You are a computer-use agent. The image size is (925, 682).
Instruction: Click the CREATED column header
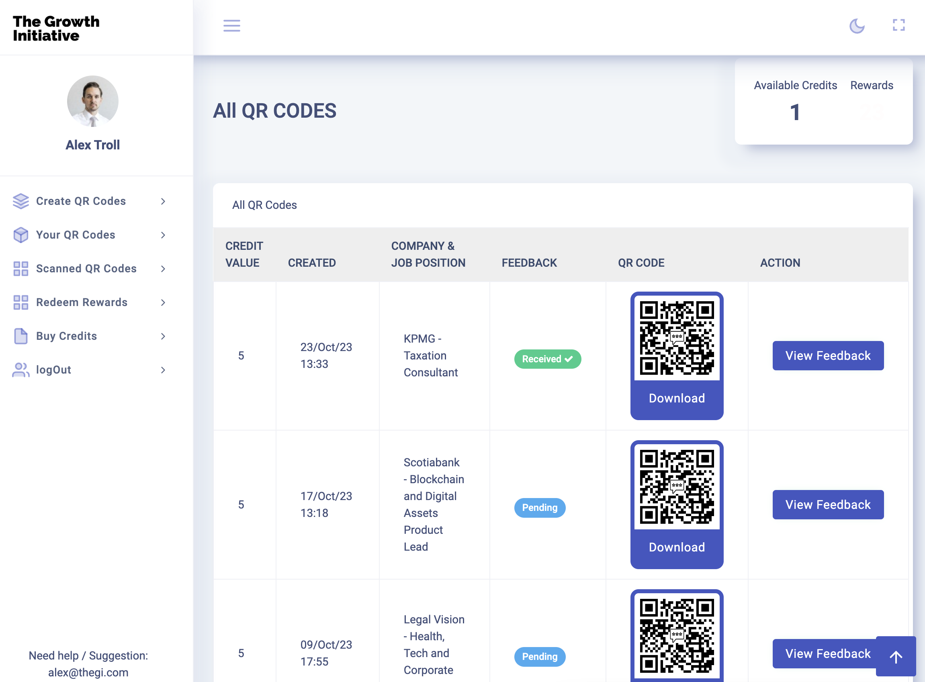click(312, 263)
